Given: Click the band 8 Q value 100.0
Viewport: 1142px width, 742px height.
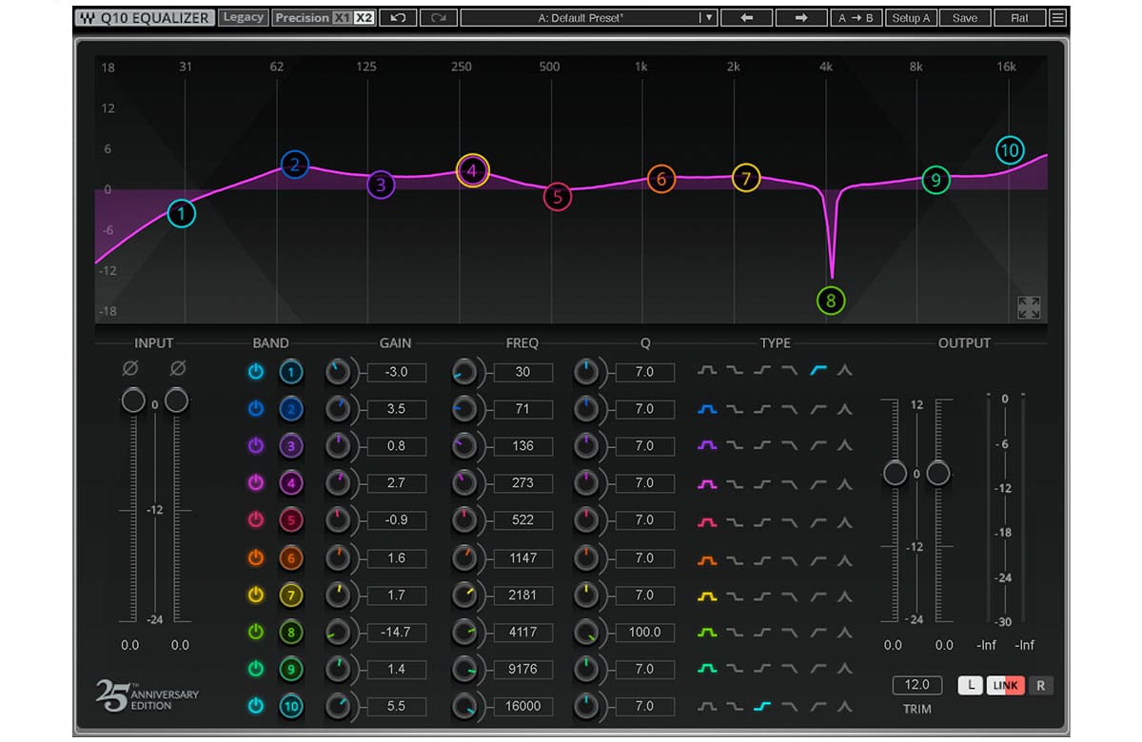Looking at the screenshot, I should click(644, 633).
